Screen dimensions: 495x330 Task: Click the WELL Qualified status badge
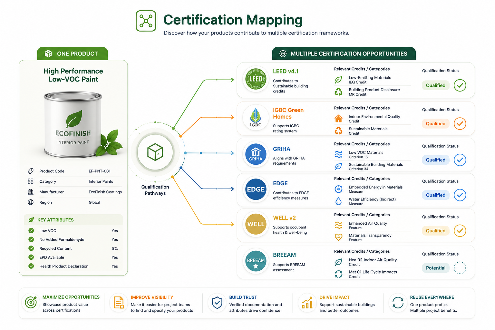[436, 231]
